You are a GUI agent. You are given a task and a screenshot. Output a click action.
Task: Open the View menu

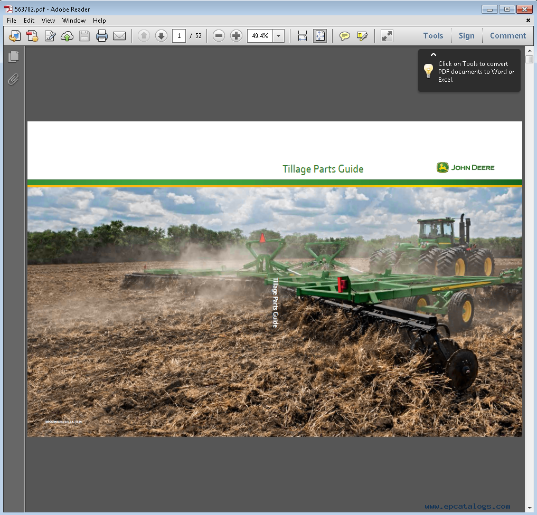point(48,21)
